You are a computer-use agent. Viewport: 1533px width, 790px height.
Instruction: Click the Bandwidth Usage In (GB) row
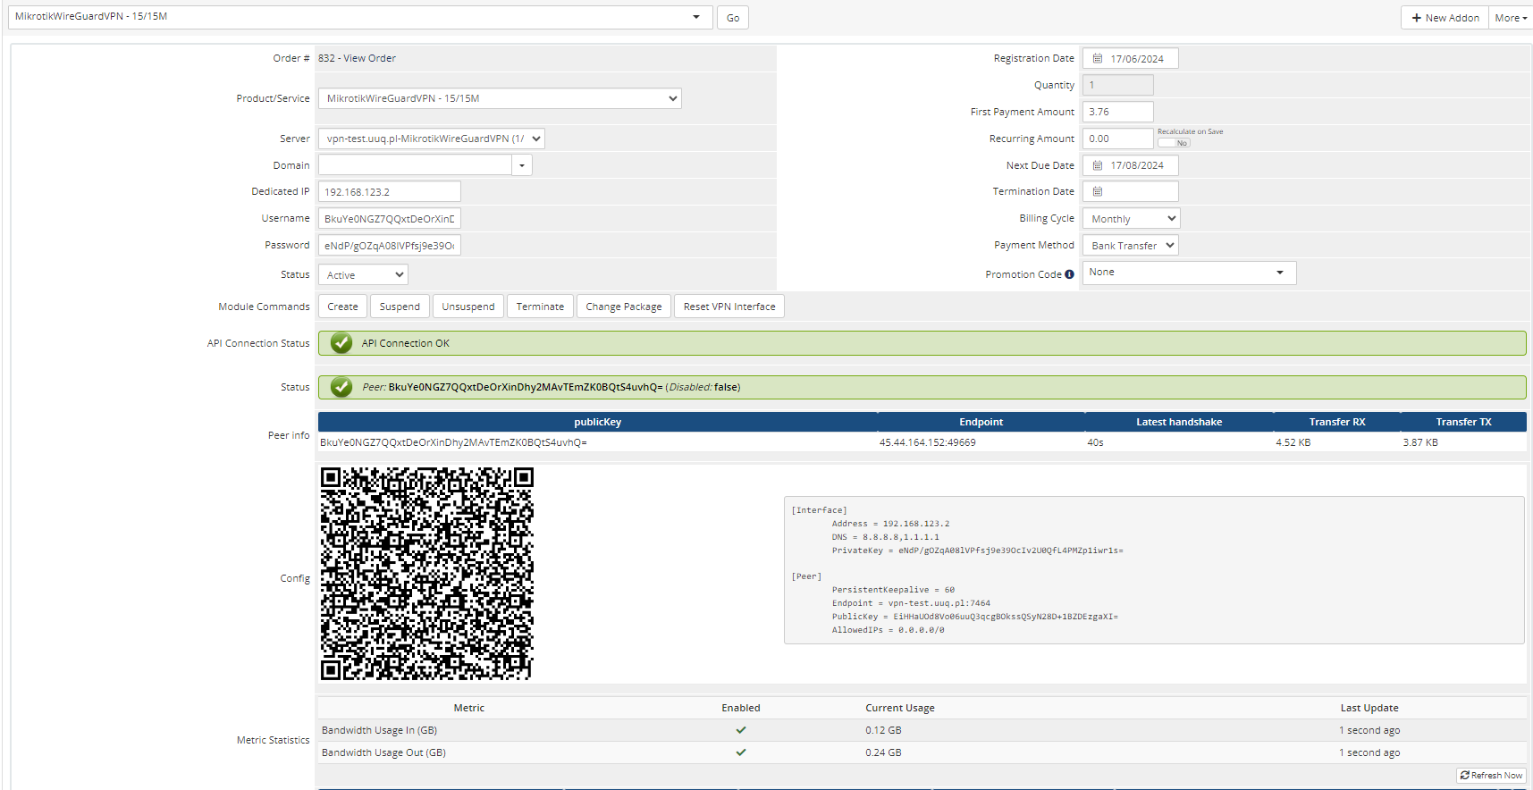click(x=922, y=730)
